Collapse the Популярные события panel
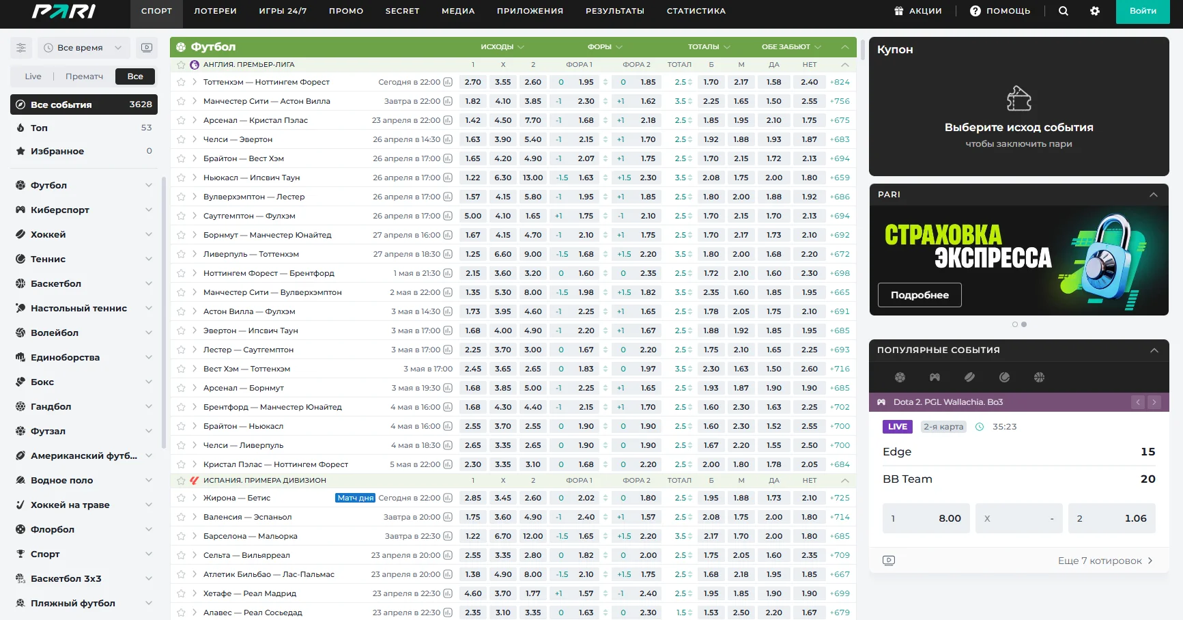This screenshot has height=620, width=1183. tap(1154, 350)
